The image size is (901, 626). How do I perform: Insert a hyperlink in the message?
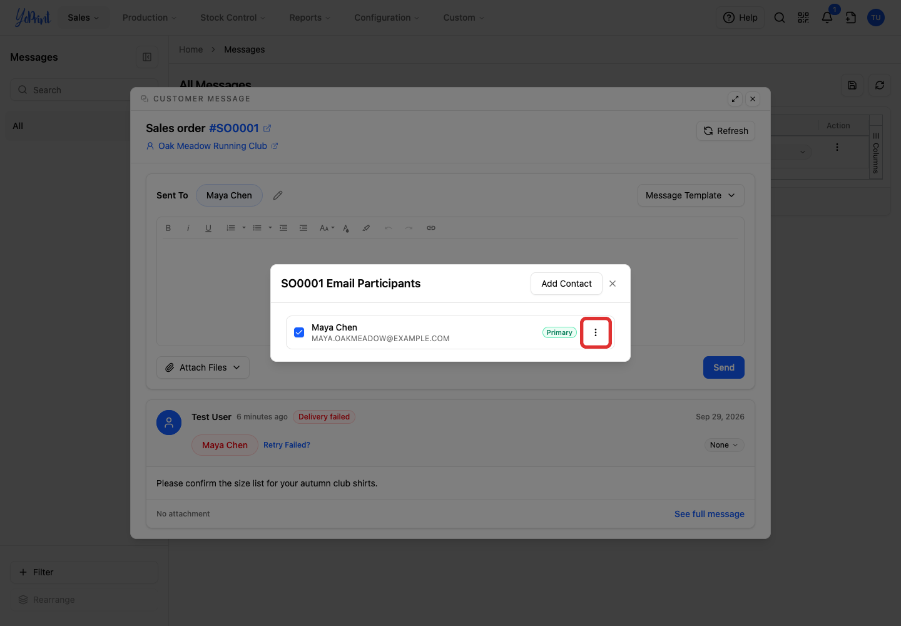click(431, 228)
